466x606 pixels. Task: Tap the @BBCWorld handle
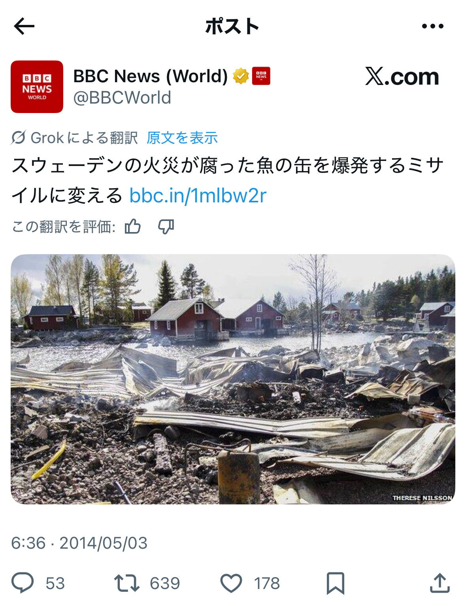click(122, 98)
